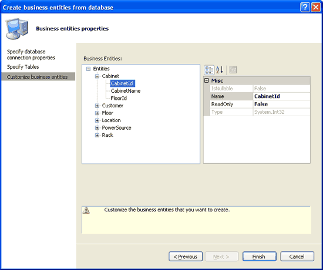This screenshot has height=270, width=323.
Task: Click the ReadOnly value False cell
Action: pyautogui.click(x=281, y=104)
